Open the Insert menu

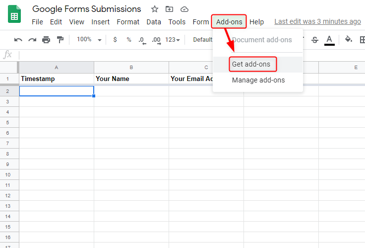(x=100, y=22)
